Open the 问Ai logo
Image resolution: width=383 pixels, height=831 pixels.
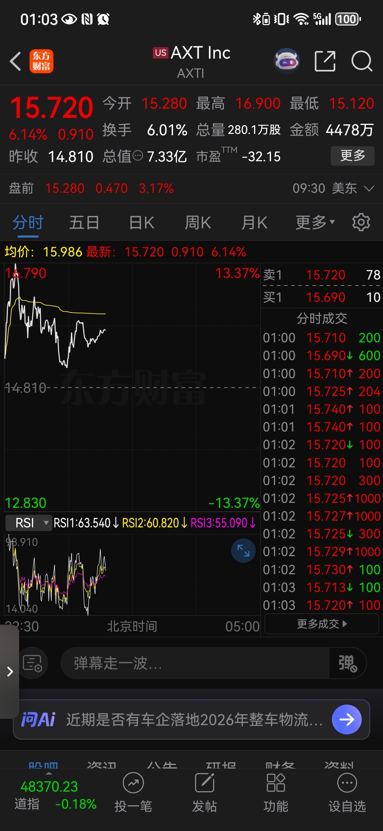tap(38, 719)
